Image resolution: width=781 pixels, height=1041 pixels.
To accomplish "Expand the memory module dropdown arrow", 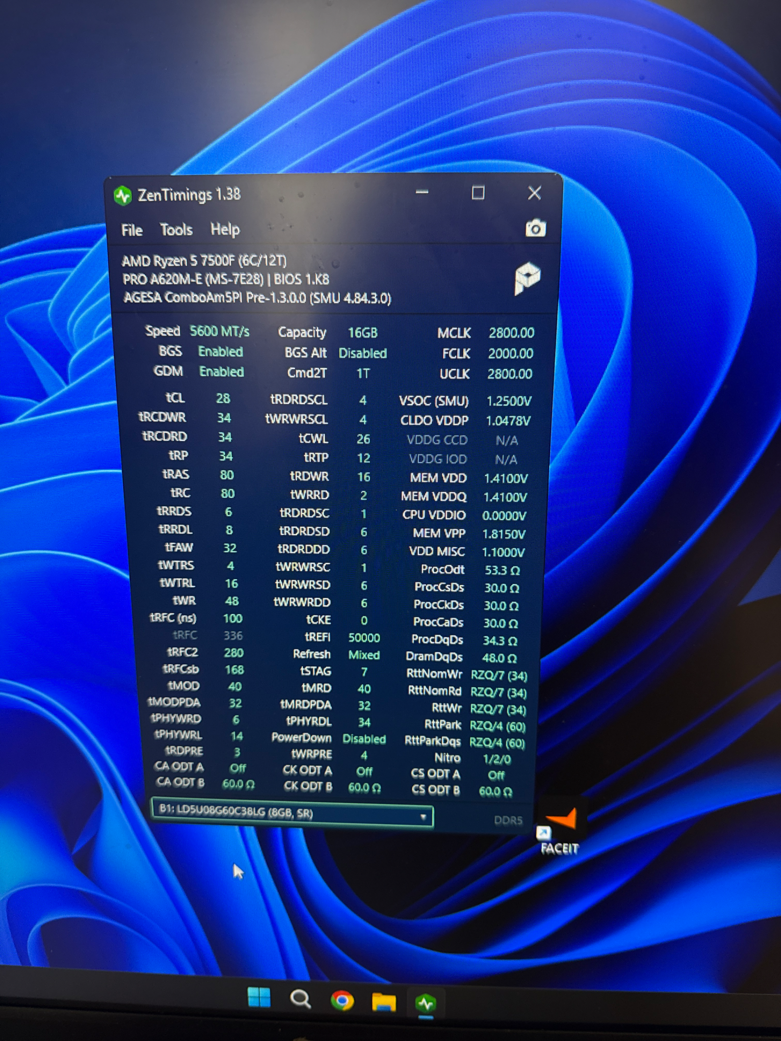I will click(423, 817).
